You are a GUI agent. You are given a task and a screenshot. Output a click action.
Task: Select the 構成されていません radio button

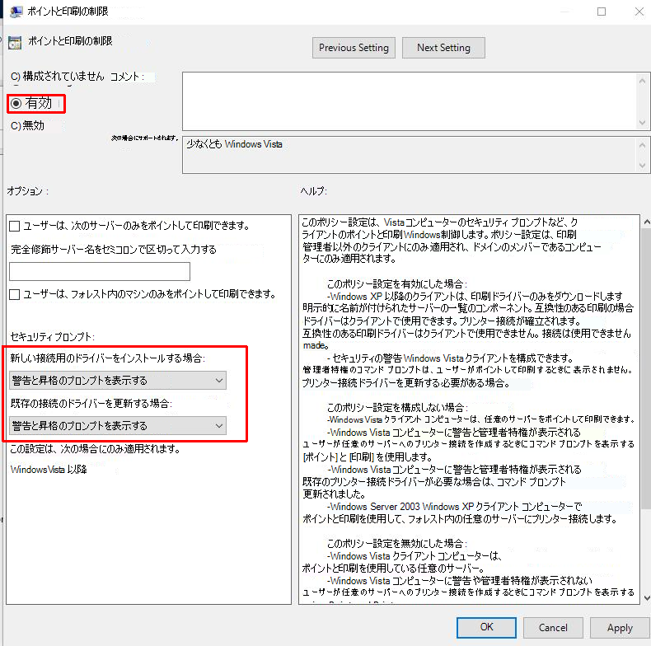16,77
